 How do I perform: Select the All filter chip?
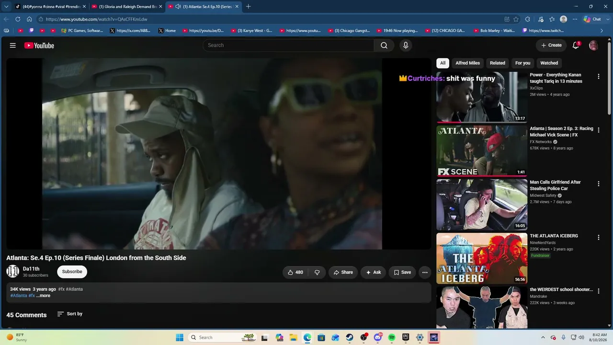click(443, 63)
